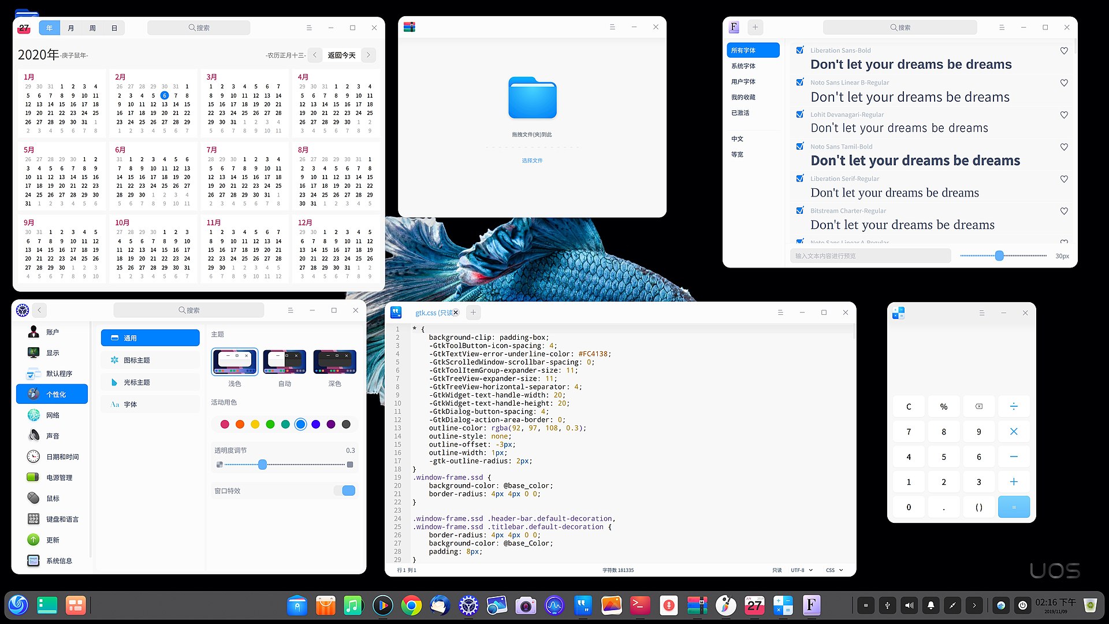Go to next year using calendar arrow
Viewport: 1109px width, 624px height.
click(x=369, y=55)
